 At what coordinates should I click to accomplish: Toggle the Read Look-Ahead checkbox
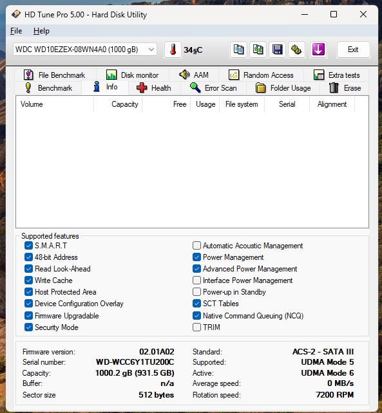tap(28, 269)
